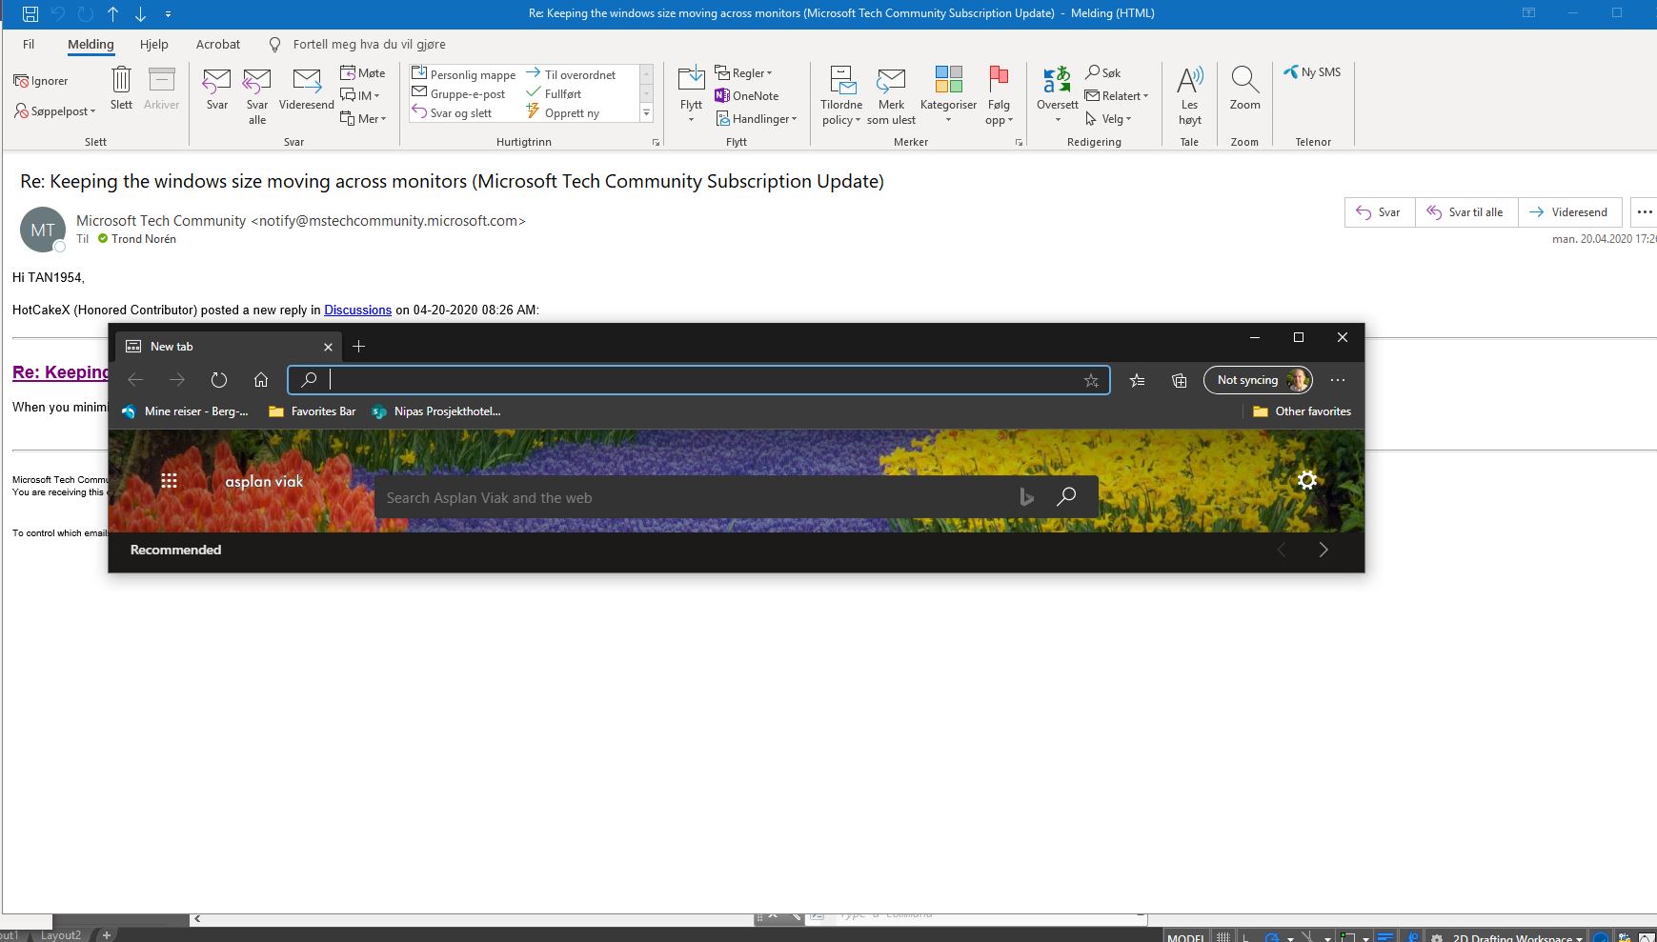Click the Edge address bar field
The height and width of the screenshot is (942, 1657).
pos(698,380)
